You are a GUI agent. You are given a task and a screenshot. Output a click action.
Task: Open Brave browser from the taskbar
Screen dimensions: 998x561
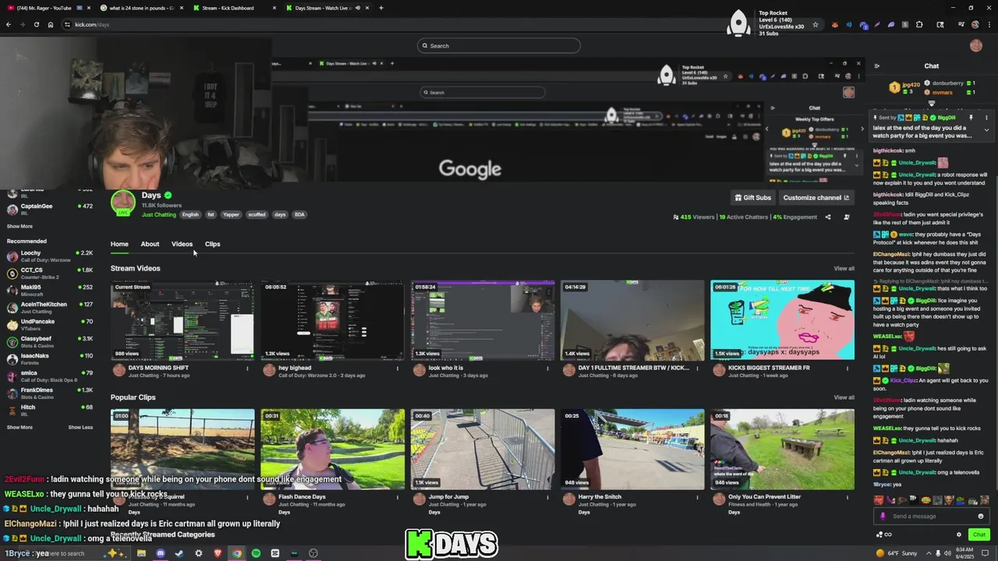tap(218, 553)
